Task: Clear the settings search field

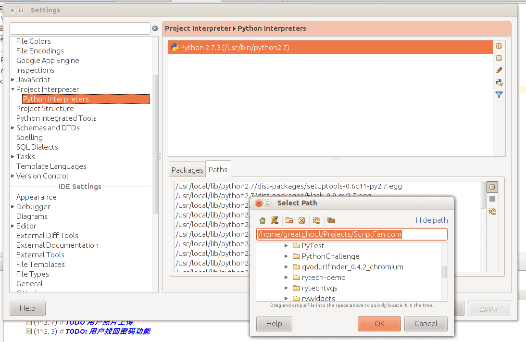Action: (155, 28)
